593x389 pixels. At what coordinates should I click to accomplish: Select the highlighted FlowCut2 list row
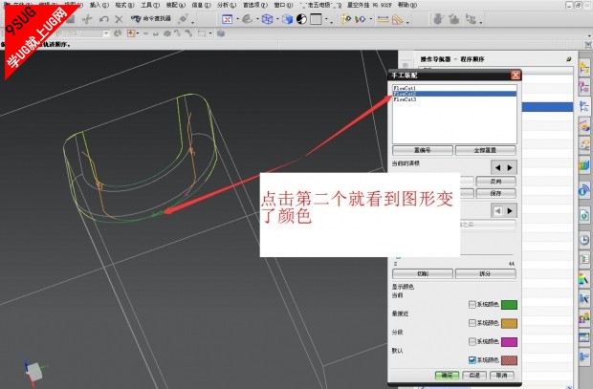[454, 94]
